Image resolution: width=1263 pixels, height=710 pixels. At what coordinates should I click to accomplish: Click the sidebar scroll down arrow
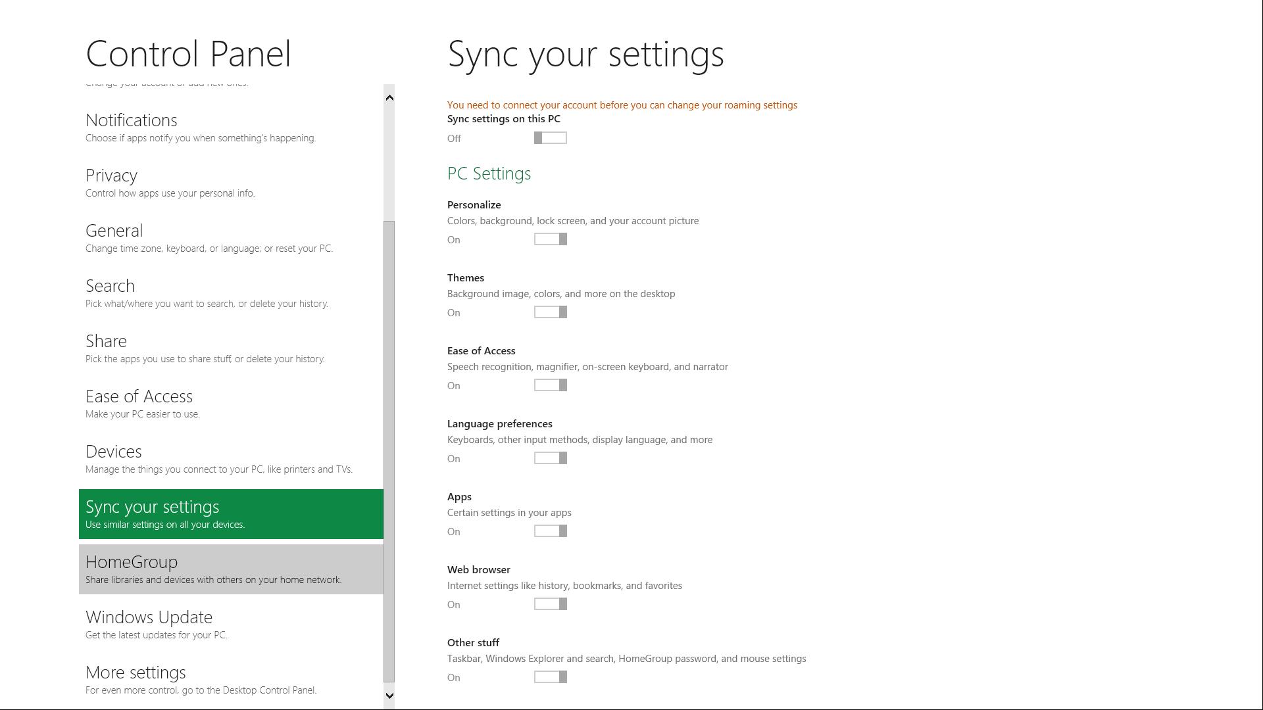coord(389,696)
